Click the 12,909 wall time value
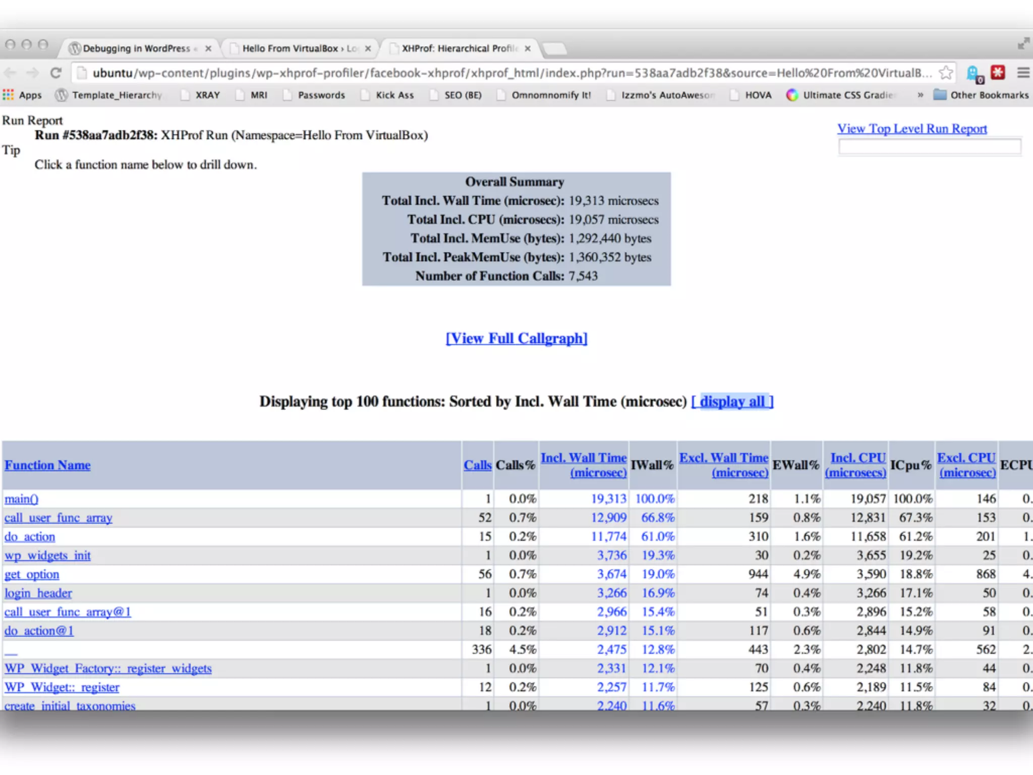Screen dimensions: 1033x775 609,518
